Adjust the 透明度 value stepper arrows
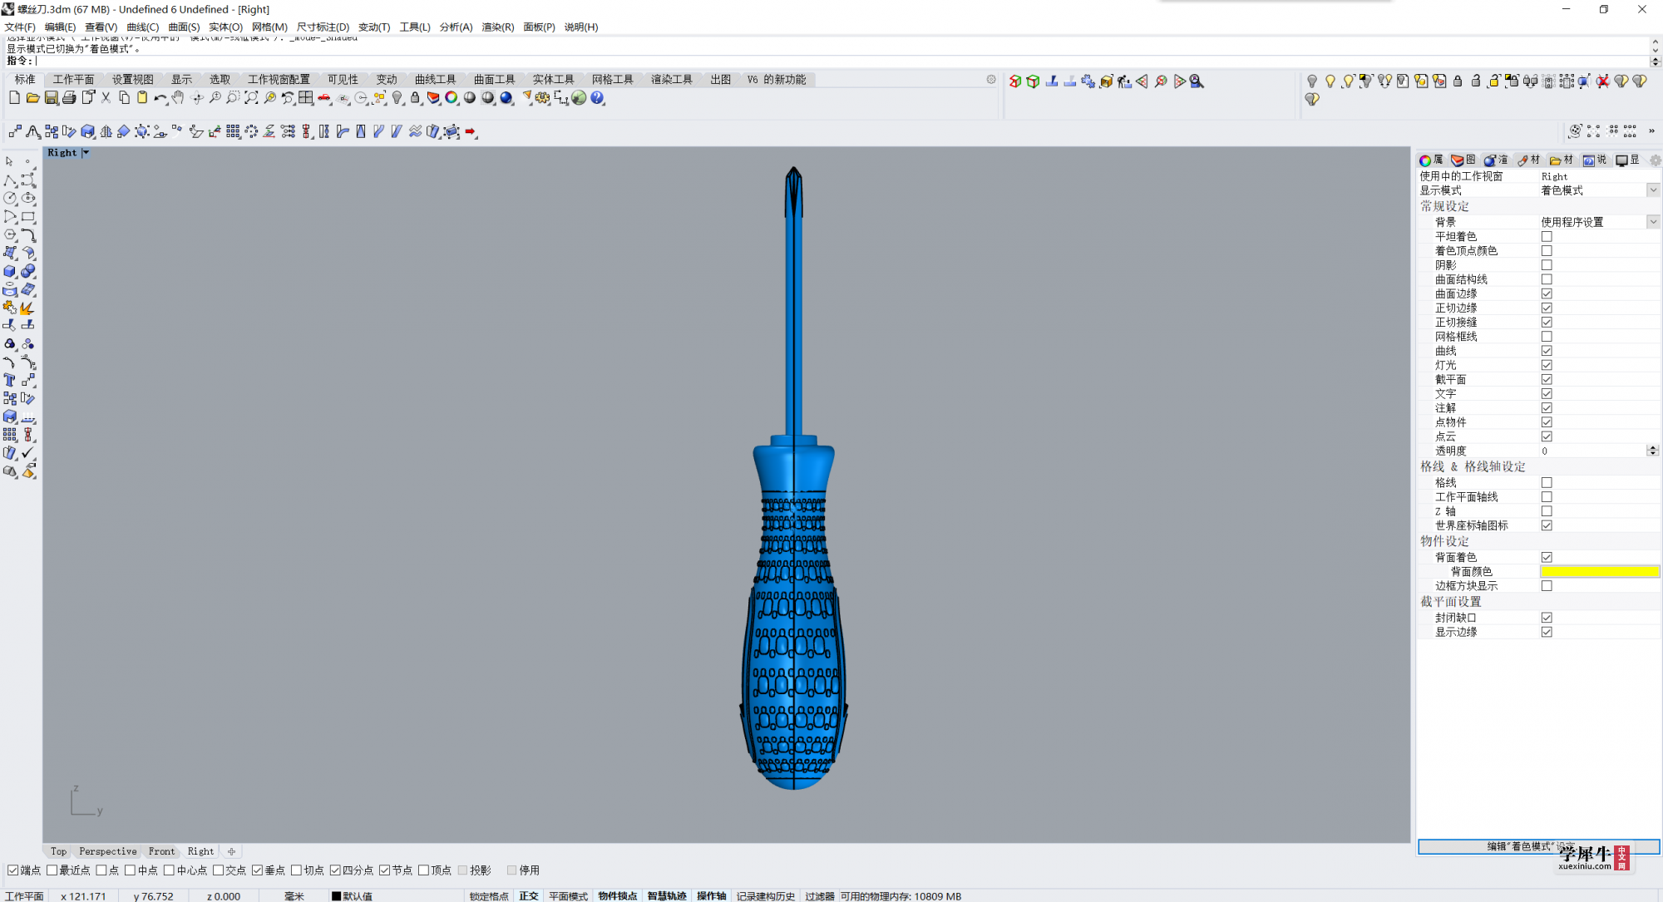Image resolution: width=1663 pixels, height=902 pixels. [1652, 451]
